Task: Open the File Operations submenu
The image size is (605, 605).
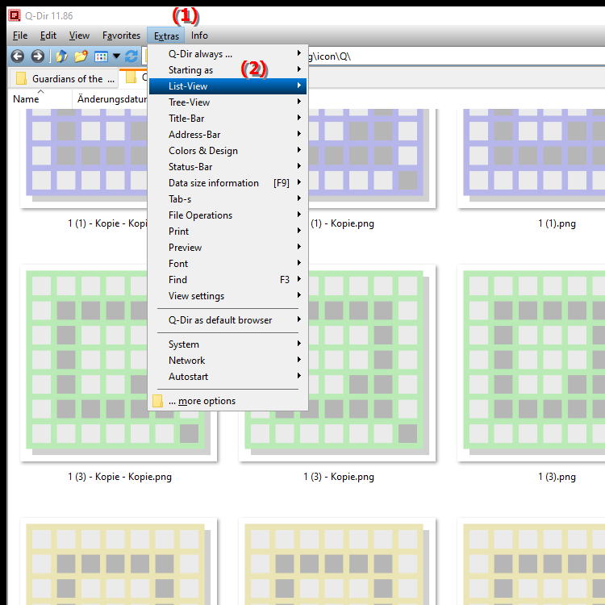Action: tap(227, 215)
